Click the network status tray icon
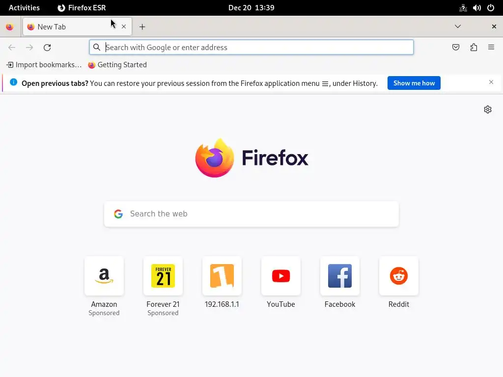The height and width of the screenshot is (377, 503). point(463,8)
